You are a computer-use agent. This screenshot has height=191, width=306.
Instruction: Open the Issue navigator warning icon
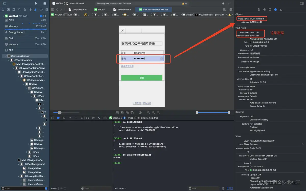coord(25,9)
